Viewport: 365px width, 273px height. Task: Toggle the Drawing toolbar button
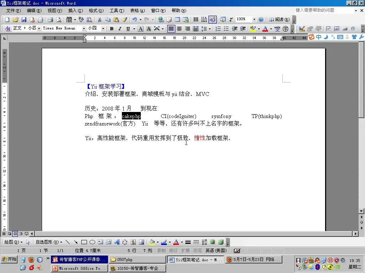point(212,20)
